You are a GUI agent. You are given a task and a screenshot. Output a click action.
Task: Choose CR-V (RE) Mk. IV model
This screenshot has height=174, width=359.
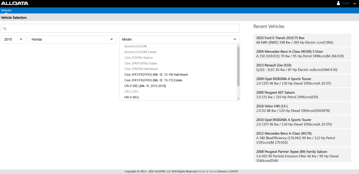tap(145, 86)
